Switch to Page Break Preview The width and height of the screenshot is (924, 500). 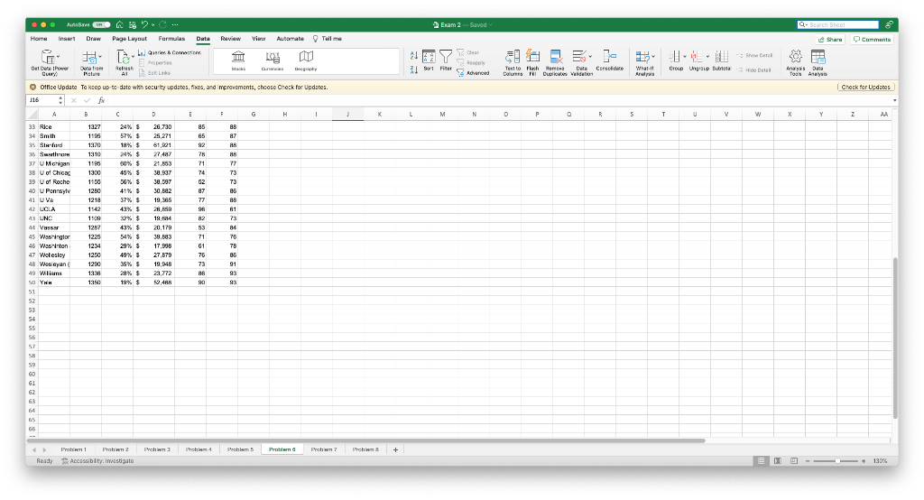[794, 461]
